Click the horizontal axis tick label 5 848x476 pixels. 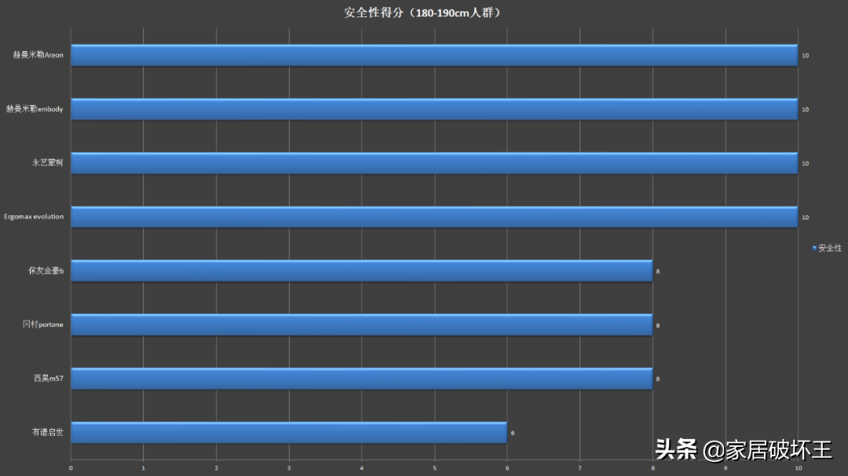434,468
